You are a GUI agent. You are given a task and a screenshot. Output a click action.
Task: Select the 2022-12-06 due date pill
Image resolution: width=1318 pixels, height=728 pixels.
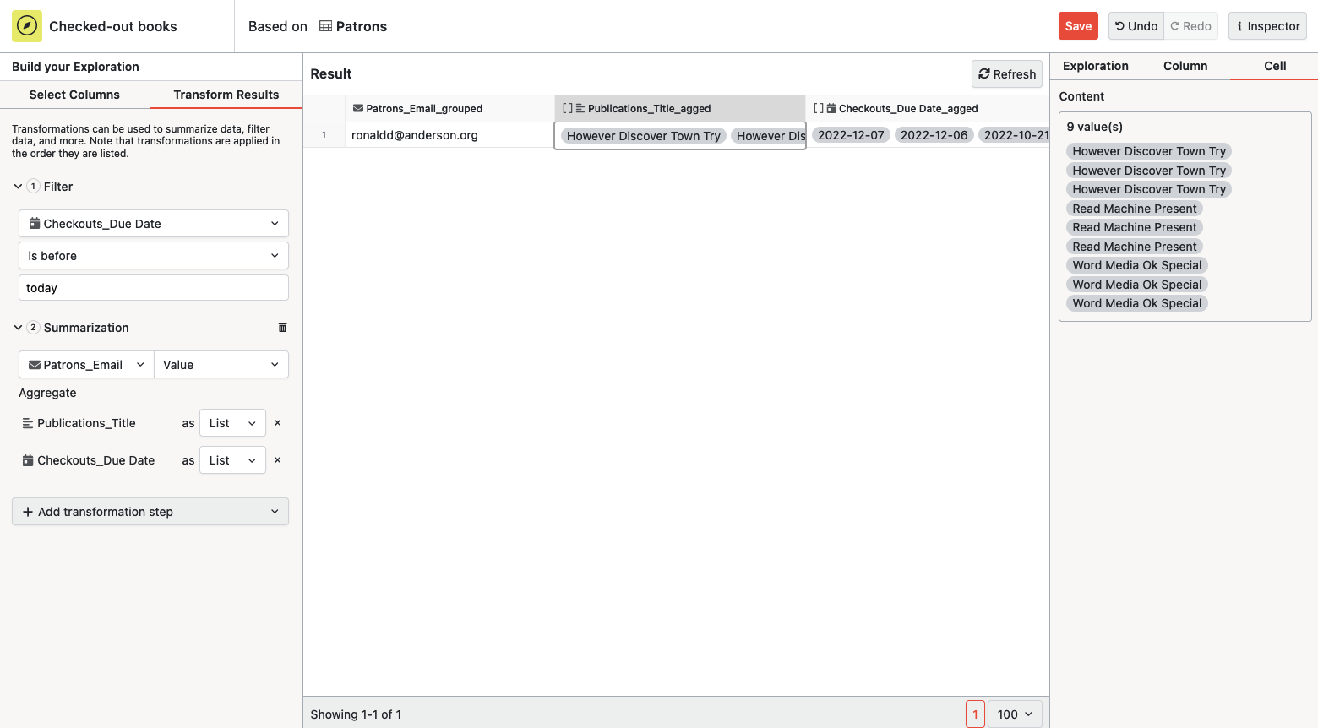(934, 135)
